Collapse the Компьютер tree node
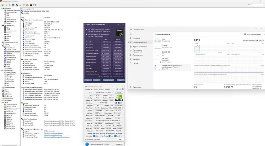 point(1,8)
